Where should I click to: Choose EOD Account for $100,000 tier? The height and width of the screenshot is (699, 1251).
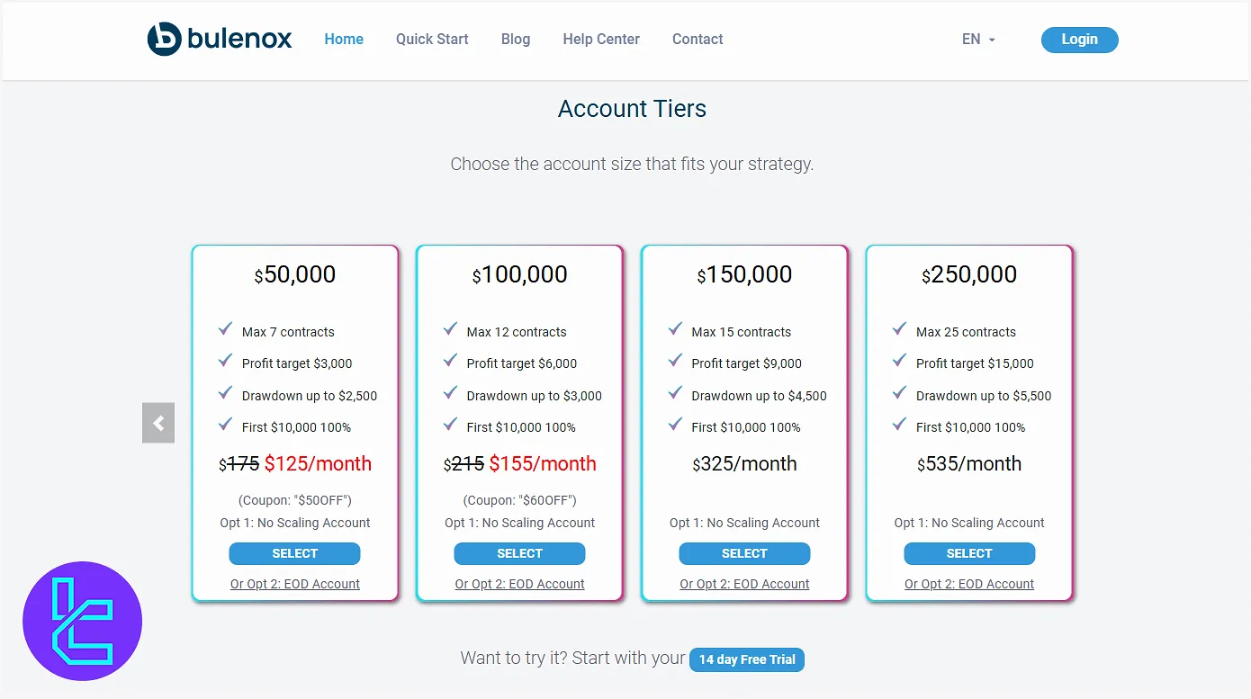click(x=519, y=584)
